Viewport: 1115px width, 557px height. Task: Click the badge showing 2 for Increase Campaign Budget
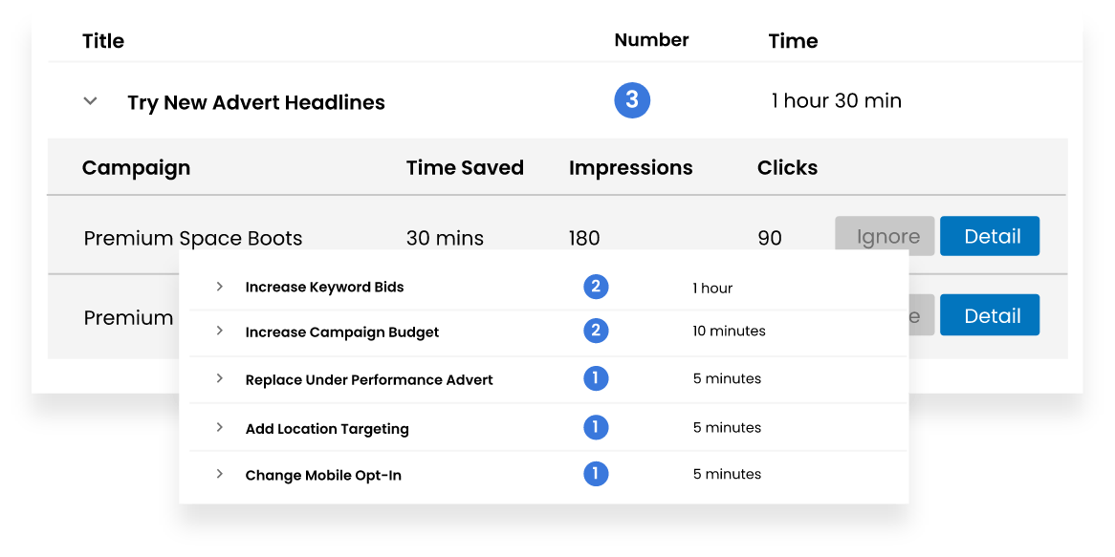tap(595, 332)
